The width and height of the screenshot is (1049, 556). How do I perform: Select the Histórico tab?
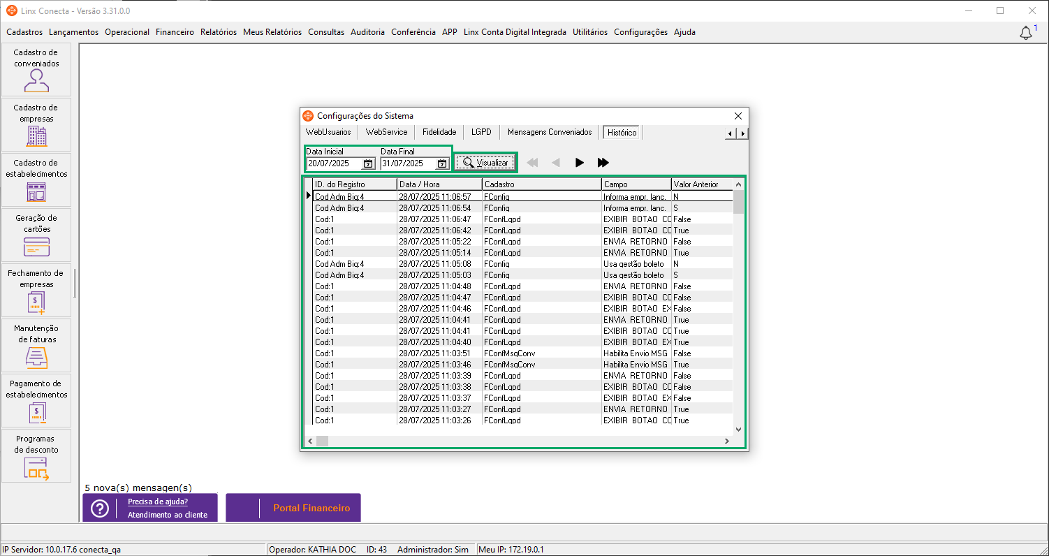tap(622, 133)
